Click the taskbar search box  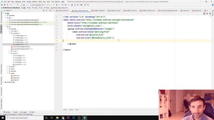[24, 118]
